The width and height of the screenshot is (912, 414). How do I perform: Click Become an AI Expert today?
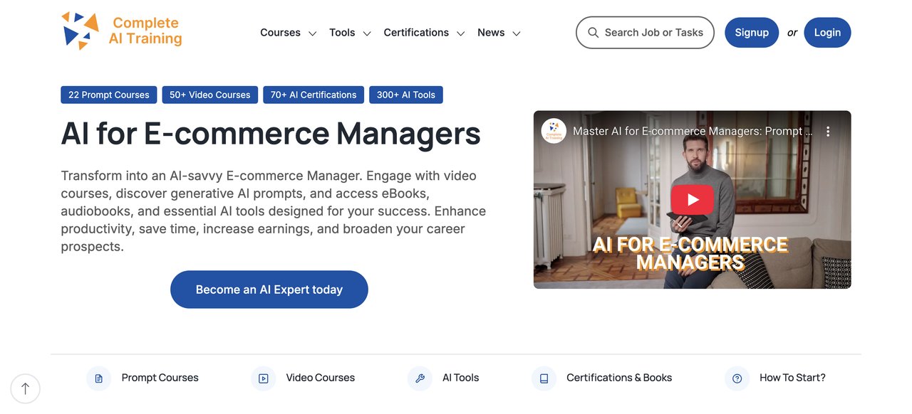269,290
